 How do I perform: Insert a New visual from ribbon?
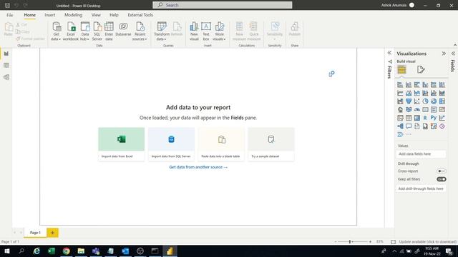[194, 31]
